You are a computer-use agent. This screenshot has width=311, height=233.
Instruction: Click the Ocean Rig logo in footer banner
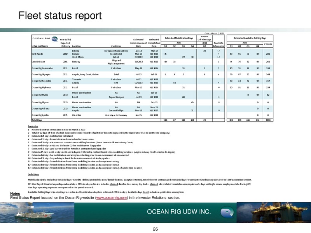coord(227,212)
